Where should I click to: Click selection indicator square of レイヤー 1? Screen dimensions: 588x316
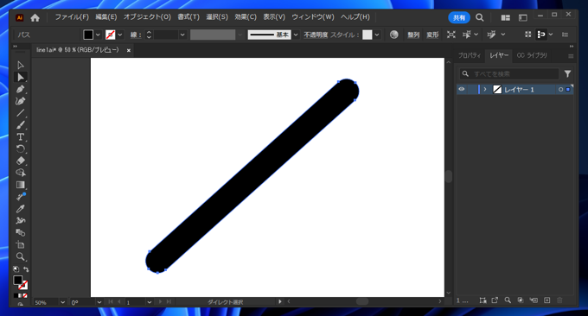[568, 90]
